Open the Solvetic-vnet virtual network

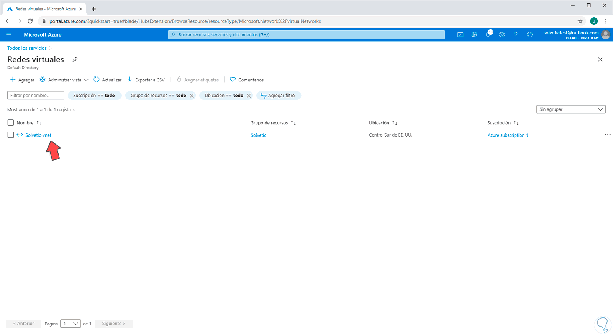[x=38, y=135]
